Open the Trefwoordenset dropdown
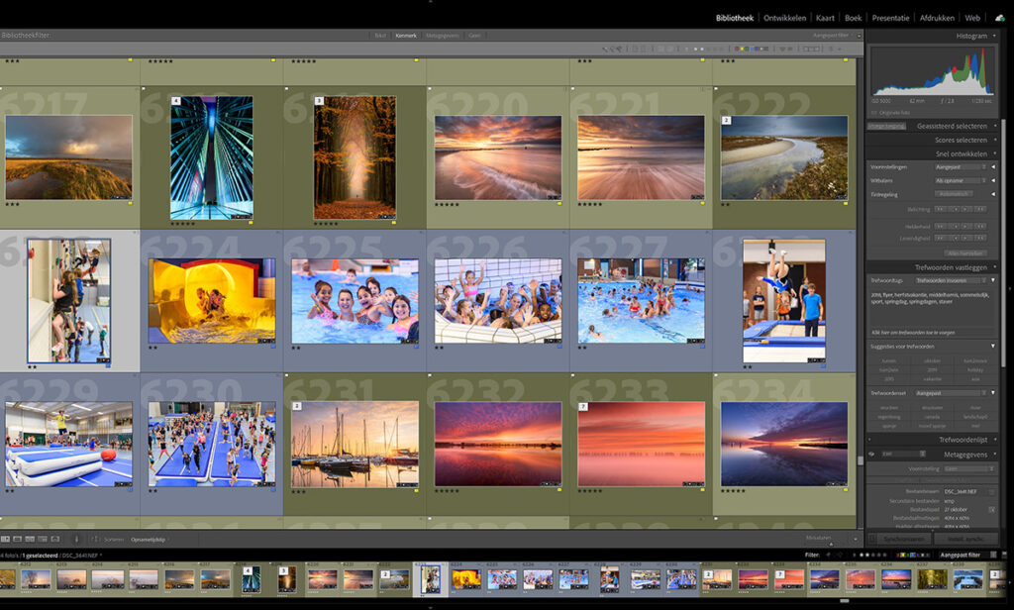Viewport: 1014px width, 610px height. pos(951,393)
